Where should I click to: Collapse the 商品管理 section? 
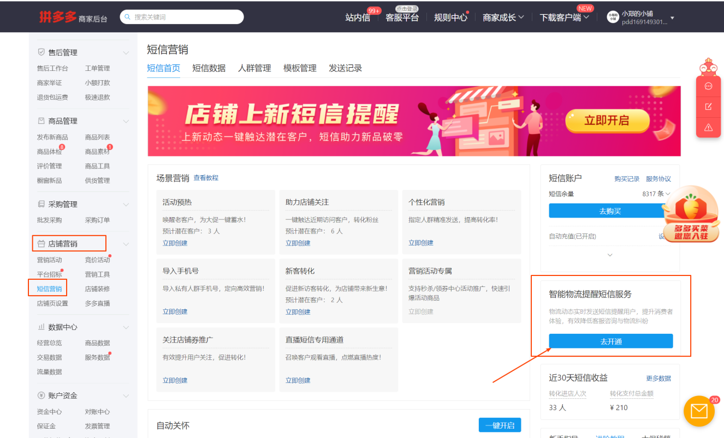pyautogui.click(x=126, y=121)
